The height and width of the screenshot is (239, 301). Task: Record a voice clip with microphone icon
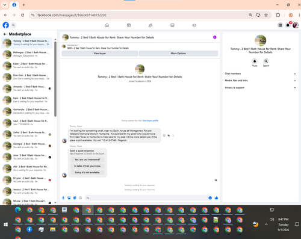click(63, 198)
